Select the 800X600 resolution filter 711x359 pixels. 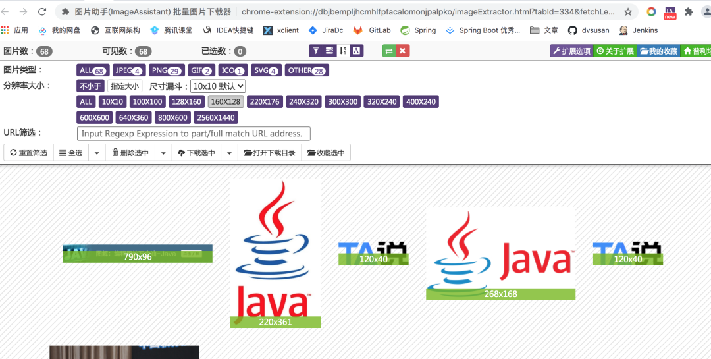tap(172, 117)
